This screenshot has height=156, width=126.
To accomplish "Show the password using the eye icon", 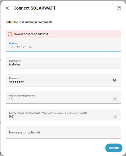I will (115, 80).
